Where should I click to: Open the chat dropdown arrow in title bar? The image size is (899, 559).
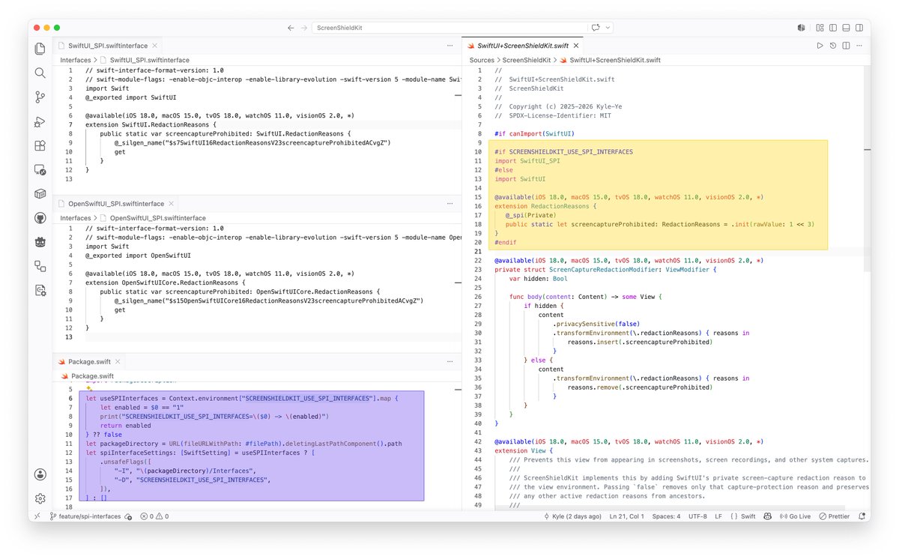point(608,28)
